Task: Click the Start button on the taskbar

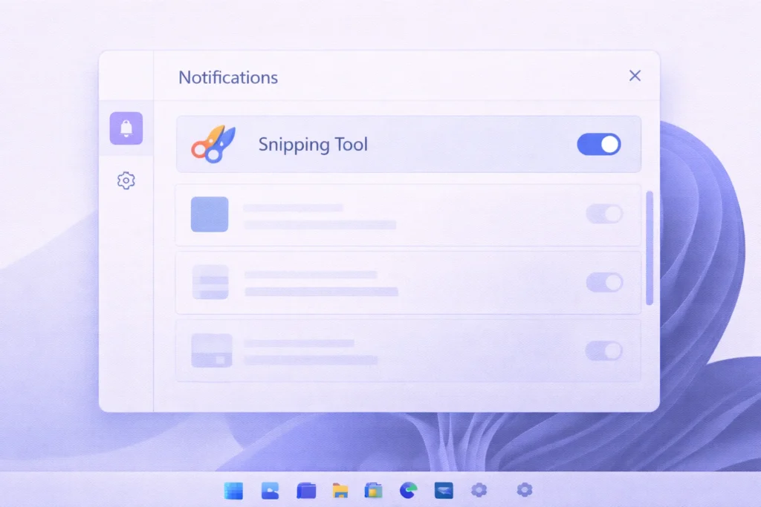Action: [x=233, y=490]
